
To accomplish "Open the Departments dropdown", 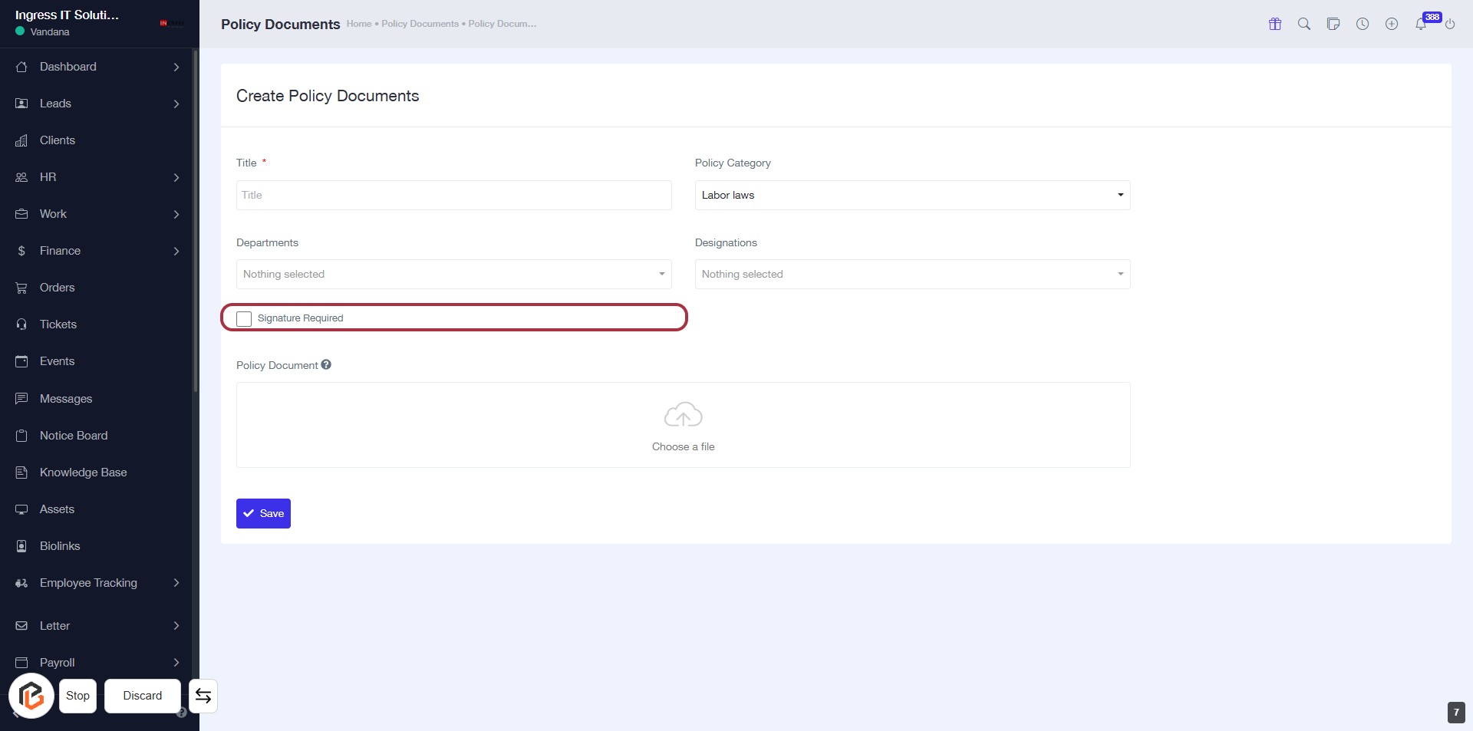I will (x=453, y=274).
